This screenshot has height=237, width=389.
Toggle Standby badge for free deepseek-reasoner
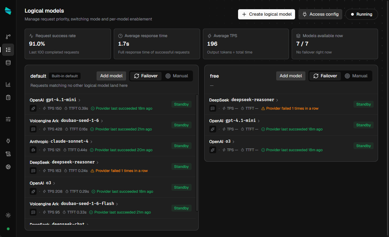coord(363,105)
